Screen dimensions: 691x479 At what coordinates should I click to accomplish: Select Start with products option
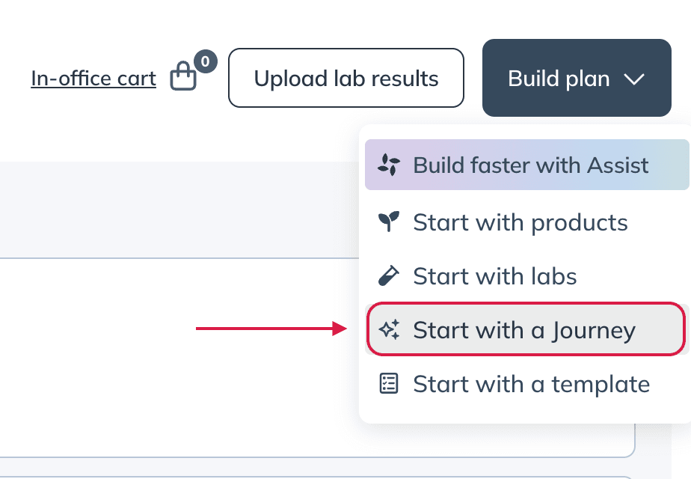click(526, 222)
